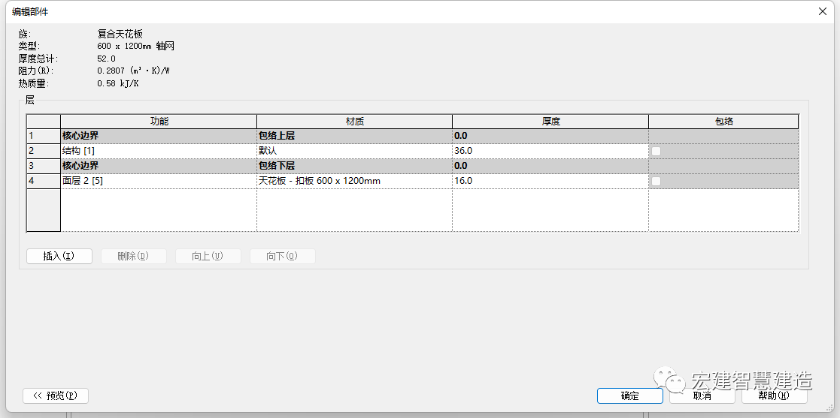
Task: Click the 材质 column header
Action: 355,122
